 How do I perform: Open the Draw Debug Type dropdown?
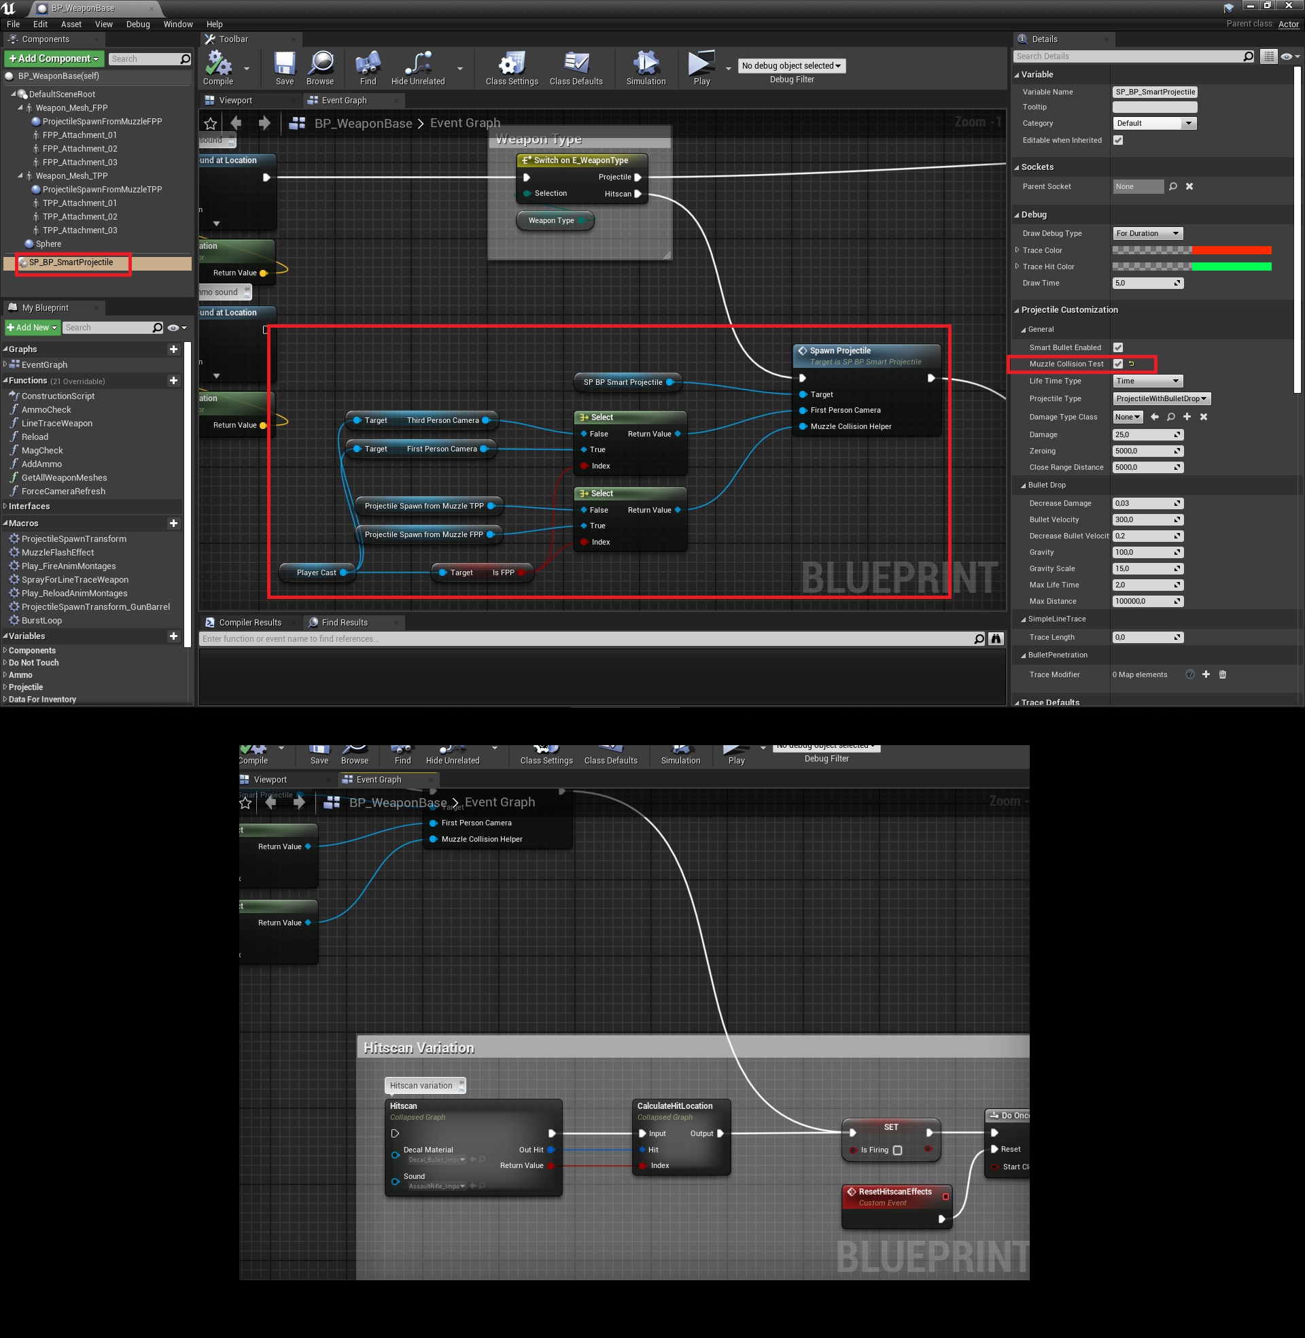(1147, 233)
